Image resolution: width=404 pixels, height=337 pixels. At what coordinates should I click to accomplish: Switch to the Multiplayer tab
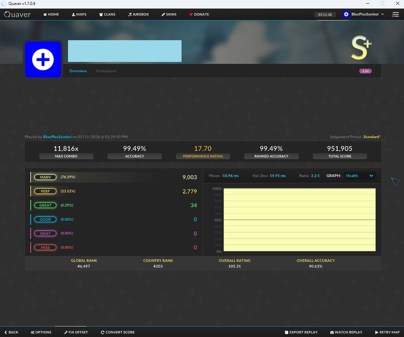(106, 71)
